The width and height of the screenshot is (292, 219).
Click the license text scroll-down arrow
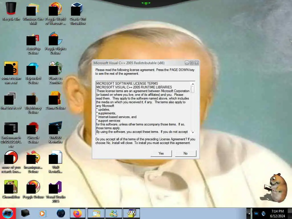[193, 132]
